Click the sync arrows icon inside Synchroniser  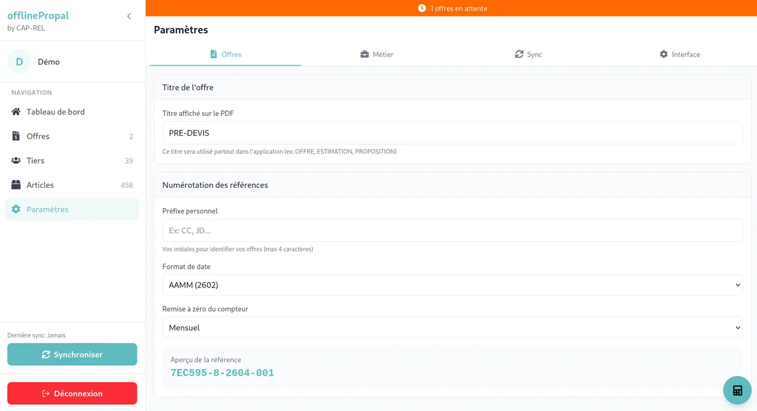(x=46, y=354)
